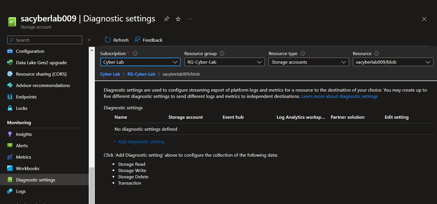This screenshot has height=204, width=437.
Task: Click the Data Lake Gen2 upgrade icon
Action: click(x=10, y=63)
